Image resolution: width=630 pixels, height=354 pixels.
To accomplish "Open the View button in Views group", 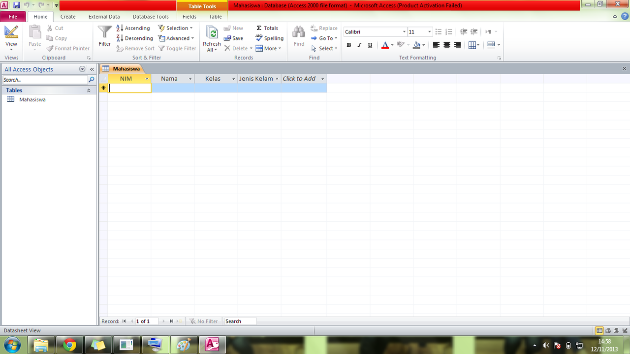I will [11, 37].
